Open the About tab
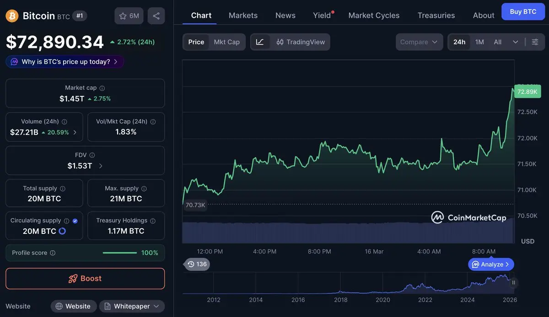The height and width of the screenshot is (317, 549). (x=484, y=16)
